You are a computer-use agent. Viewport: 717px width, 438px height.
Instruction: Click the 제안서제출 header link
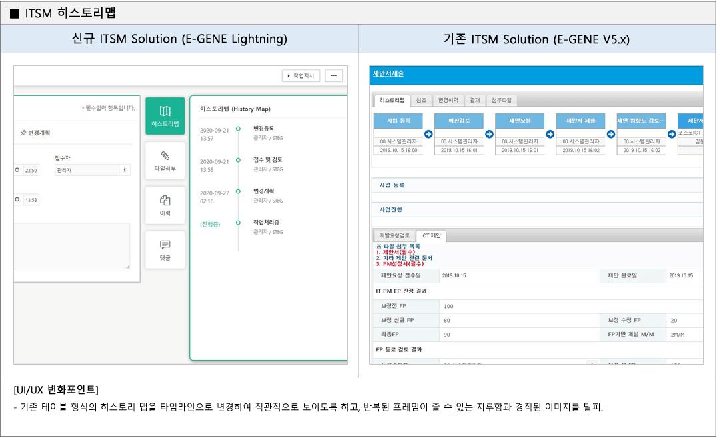(388, 74)
